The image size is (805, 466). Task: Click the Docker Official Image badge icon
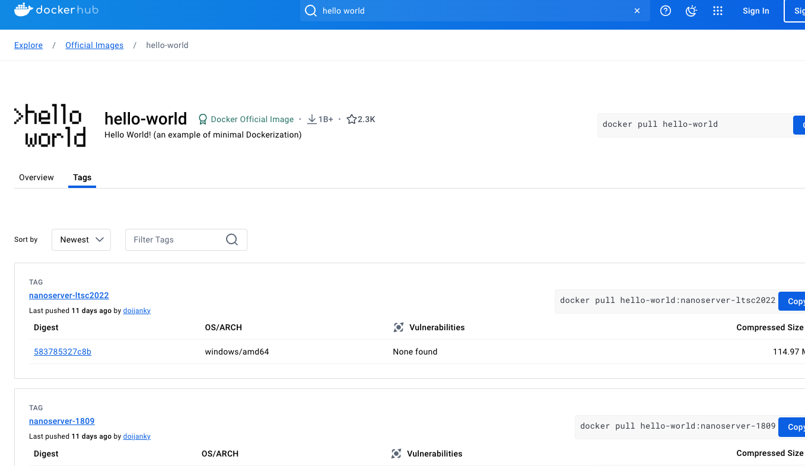click(x=203, y=119)
